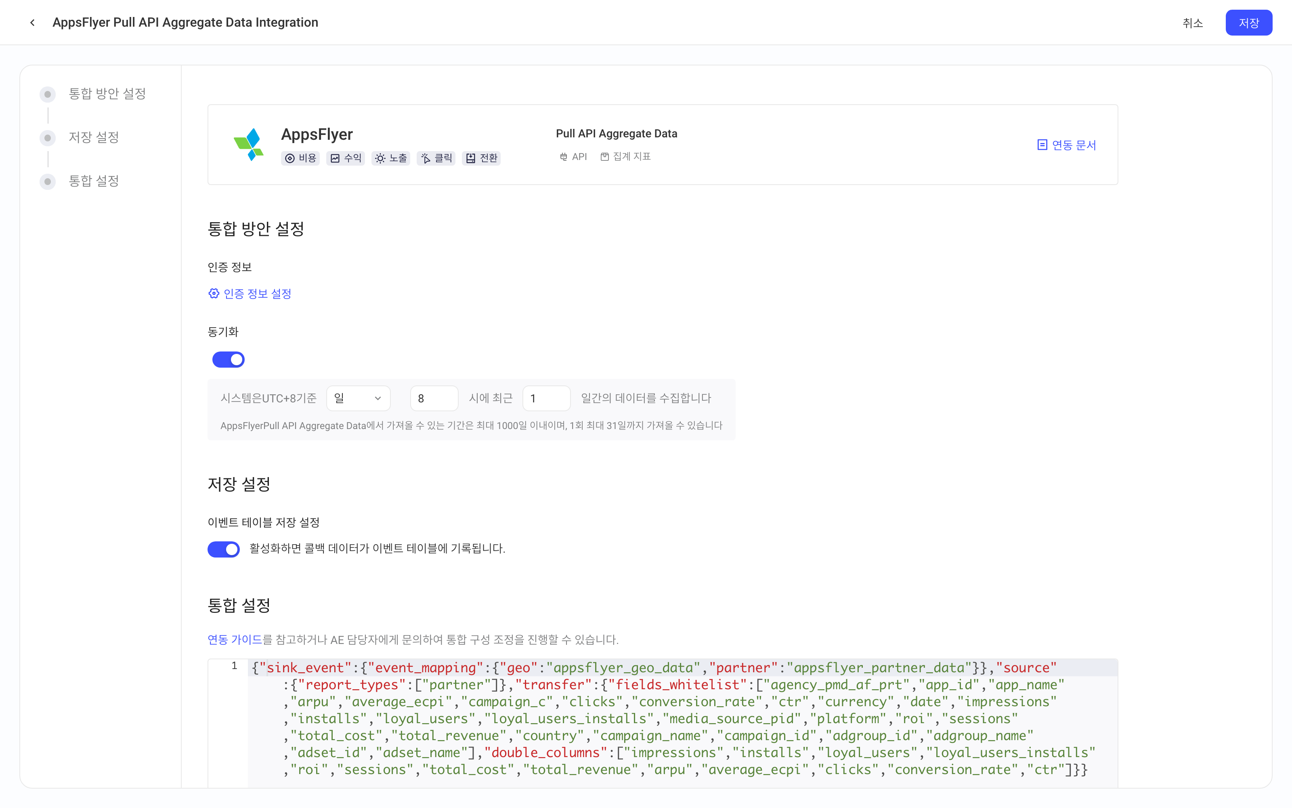Click the 클릭 click tag icon
The image size is (1292, 808).
tap(426, 158)
